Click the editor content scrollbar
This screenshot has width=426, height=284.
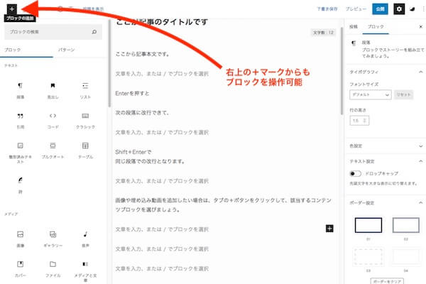(342, 71)
